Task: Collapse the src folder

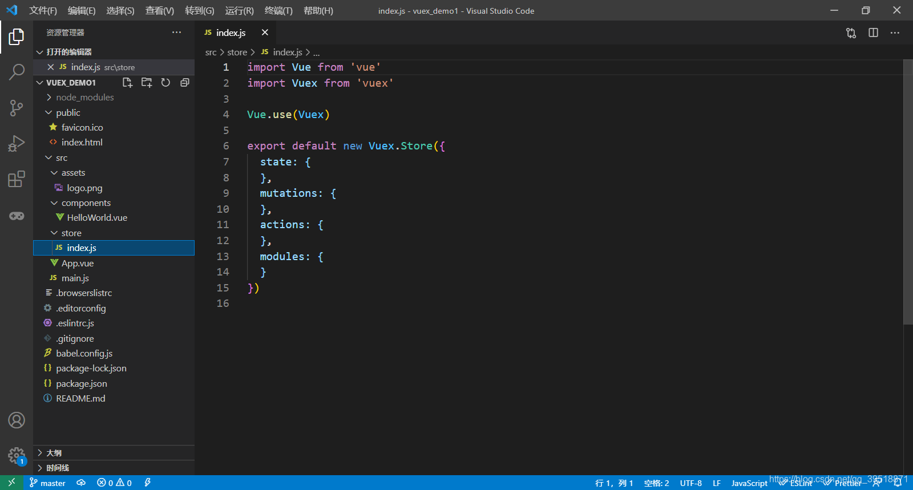Action: click(x=114, y=157)
